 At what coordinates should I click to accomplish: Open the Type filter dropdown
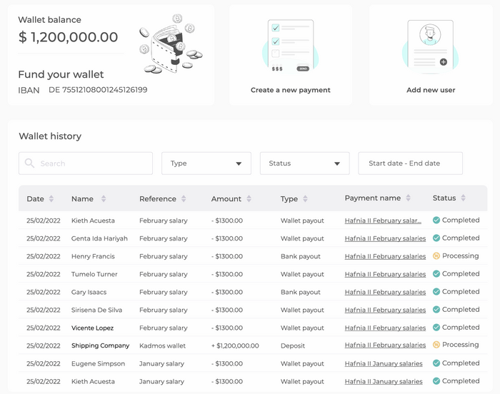[206, 163]
